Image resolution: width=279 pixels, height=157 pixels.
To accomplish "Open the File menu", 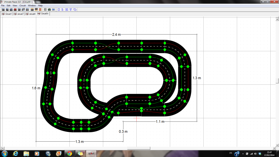I will [3, 6].
